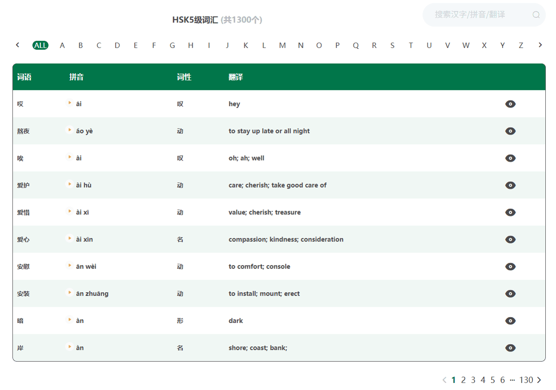Image resolution: width=556 pixels, height=390 pixels.
Task: Filter vocabulary by letter Z
Action: [x=520, y=45]
